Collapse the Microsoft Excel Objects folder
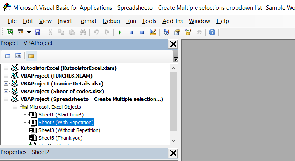 click(15, 107)
